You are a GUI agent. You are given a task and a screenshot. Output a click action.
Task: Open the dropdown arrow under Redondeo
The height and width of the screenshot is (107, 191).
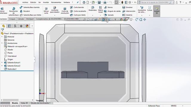(x=93, y=15)
